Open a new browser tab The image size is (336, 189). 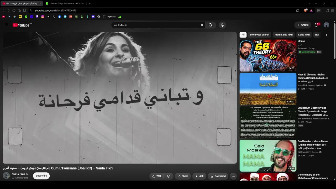(90, 3)
